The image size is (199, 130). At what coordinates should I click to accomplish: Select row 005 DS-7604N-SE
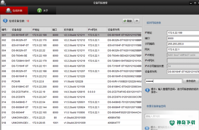[71, 56]
